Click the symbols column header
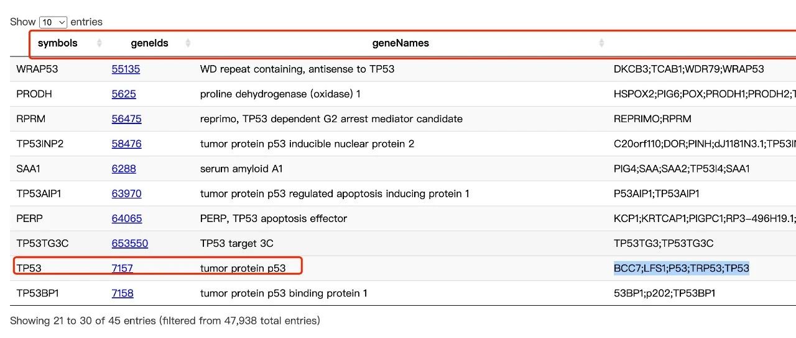 coord(58,43)
